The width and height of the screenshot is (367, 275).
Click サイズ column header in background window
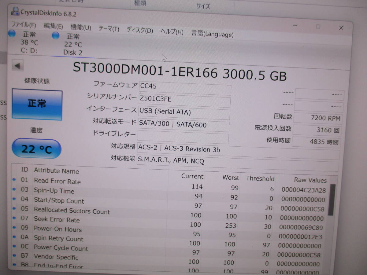(x=203, y=6)
